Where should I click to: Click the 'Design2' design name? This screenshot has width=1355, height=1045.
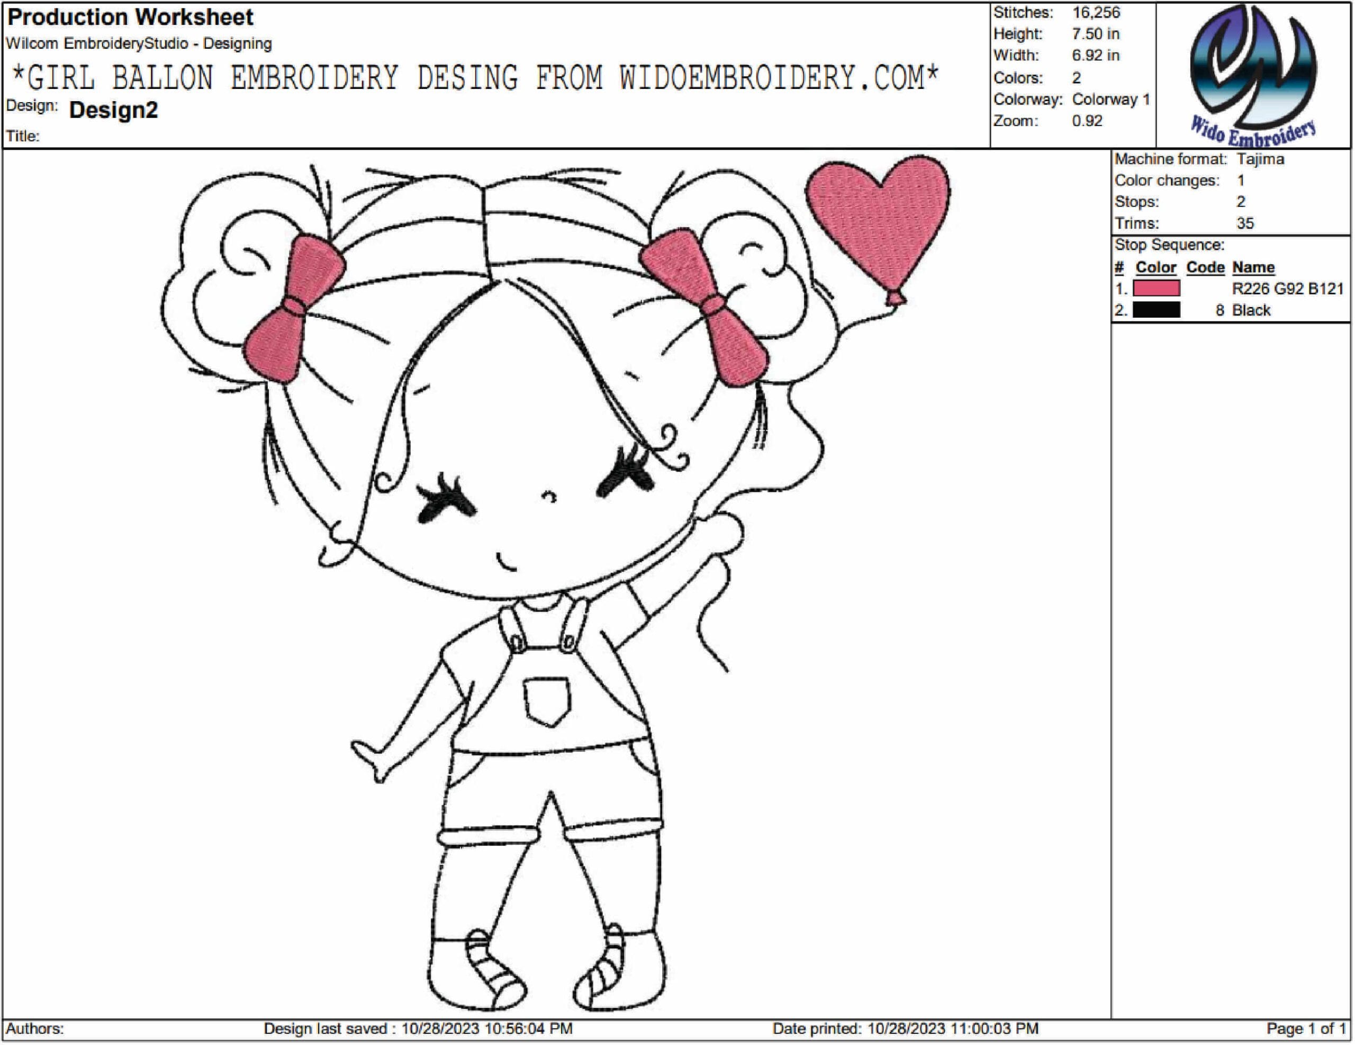(x=114, y=110)
